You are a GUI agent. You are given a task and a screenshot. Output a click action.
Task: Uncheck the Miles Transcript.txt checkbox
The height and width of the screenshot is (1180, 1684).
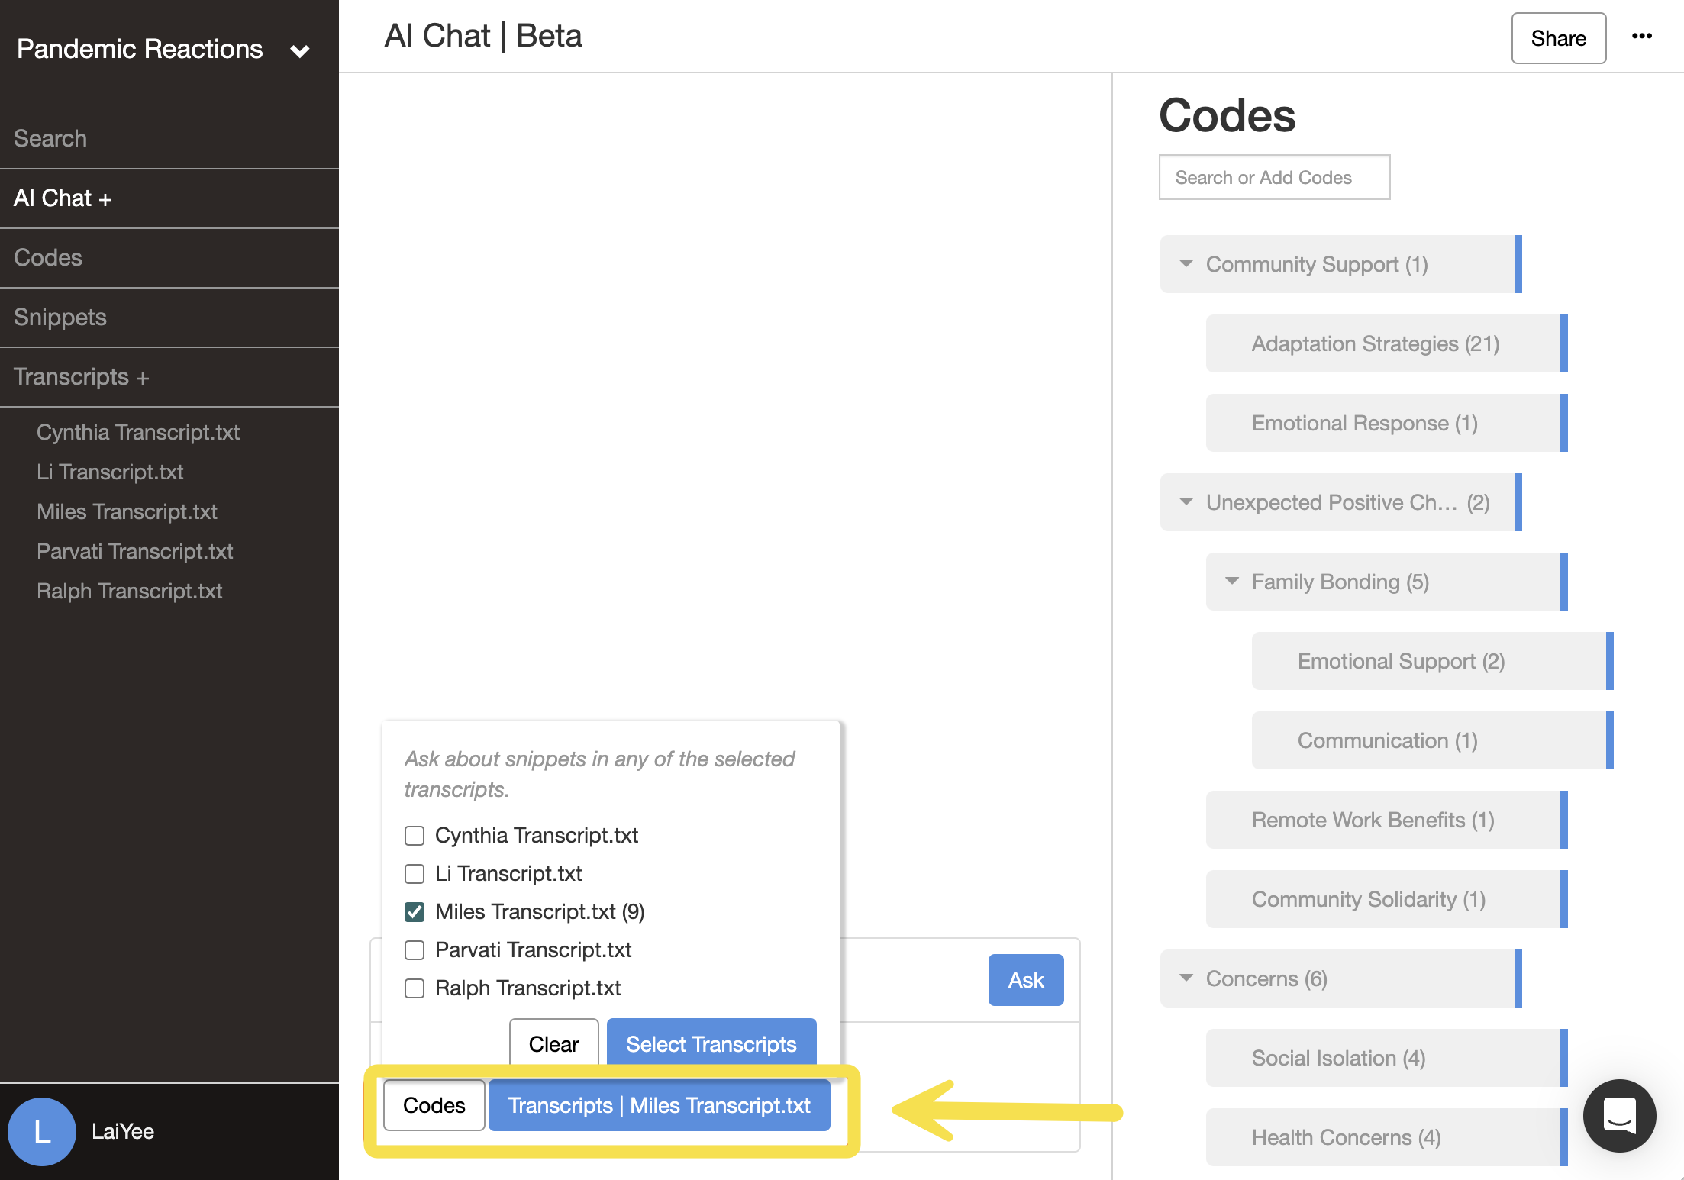coord(415,912)
